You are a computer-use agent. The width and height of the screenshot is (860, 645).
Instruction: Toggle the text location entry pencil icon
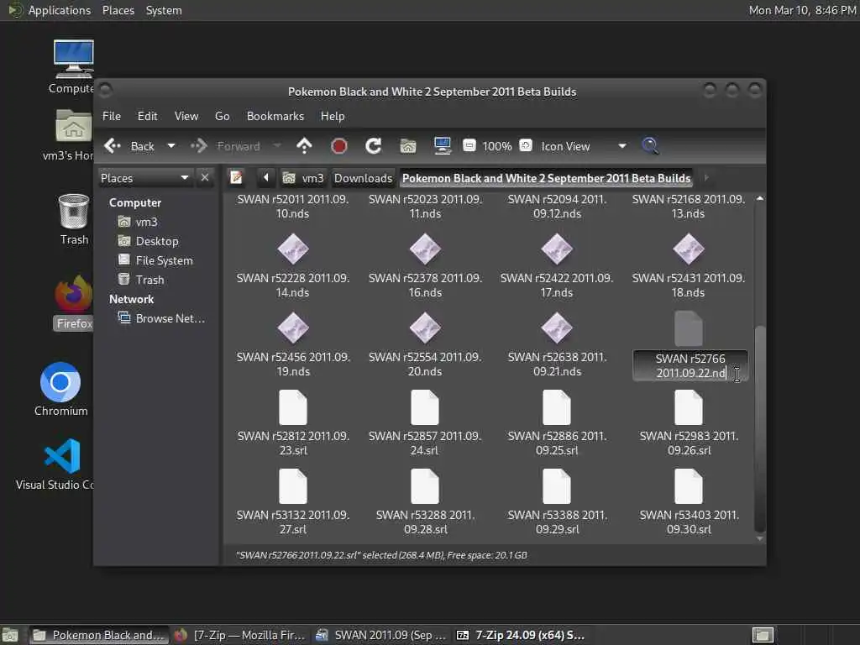pyautogui.click(x=236, y=178)
